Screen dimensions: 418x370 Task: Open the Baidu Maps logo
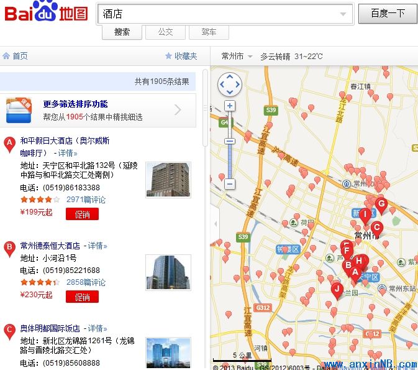pos(47,13)
